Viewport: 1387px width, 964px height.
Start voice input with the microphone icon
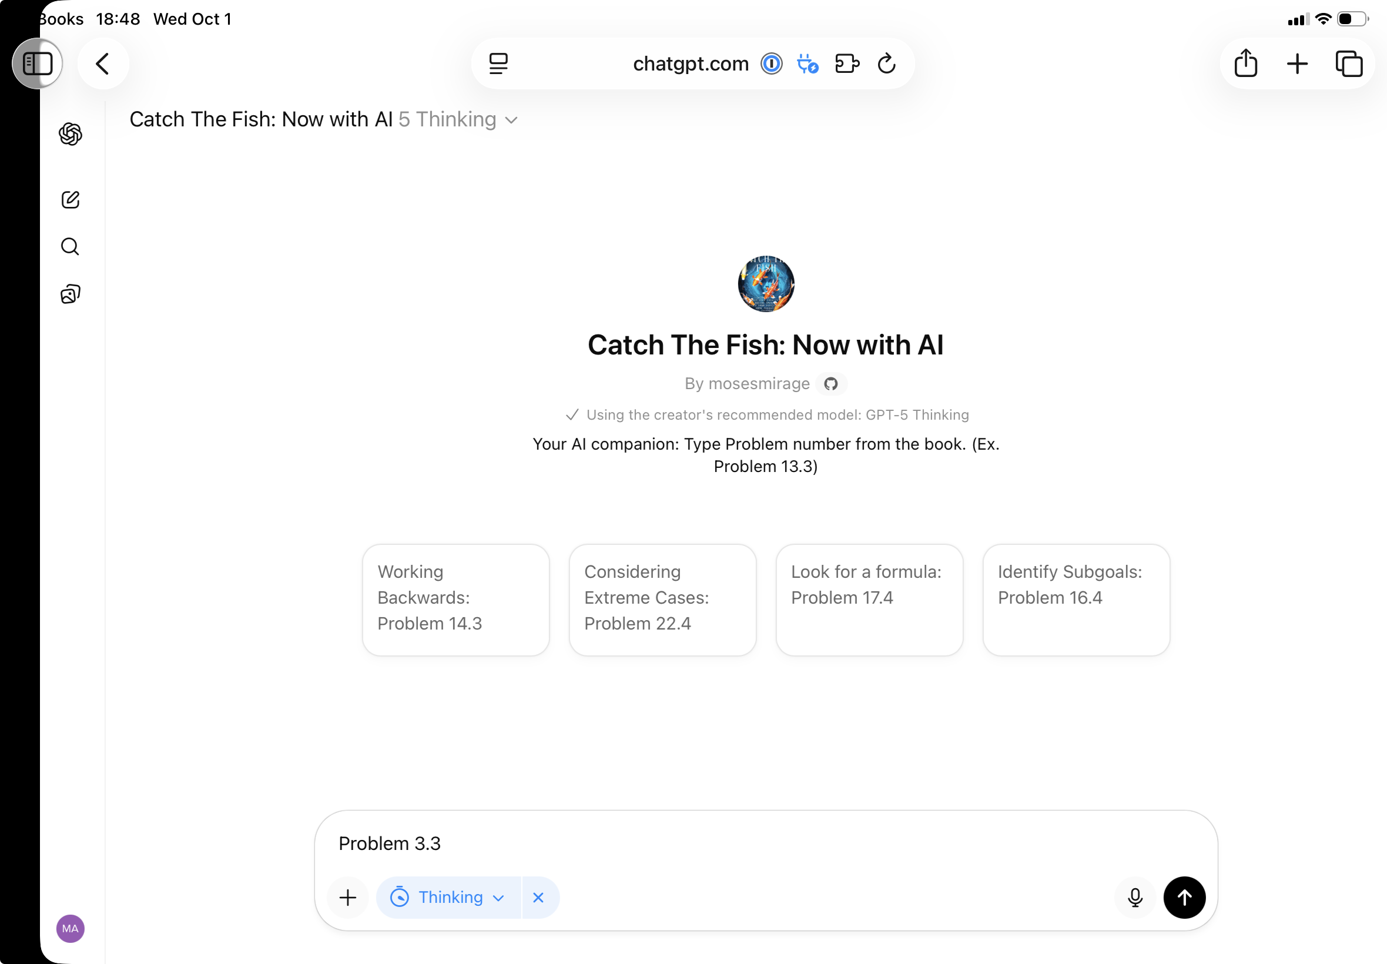pos(1135,898)
